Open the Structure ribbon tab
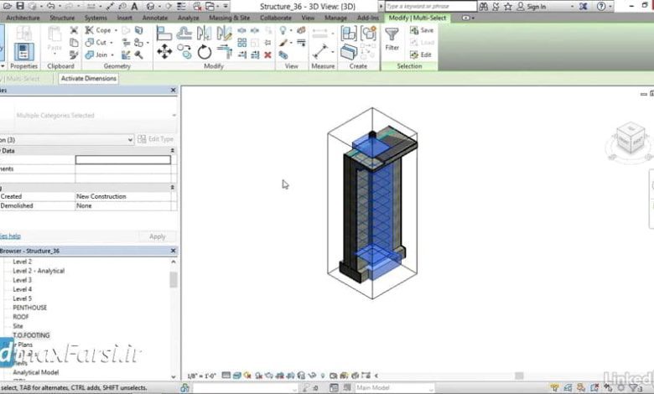The image size is (654, 394). 62,18
